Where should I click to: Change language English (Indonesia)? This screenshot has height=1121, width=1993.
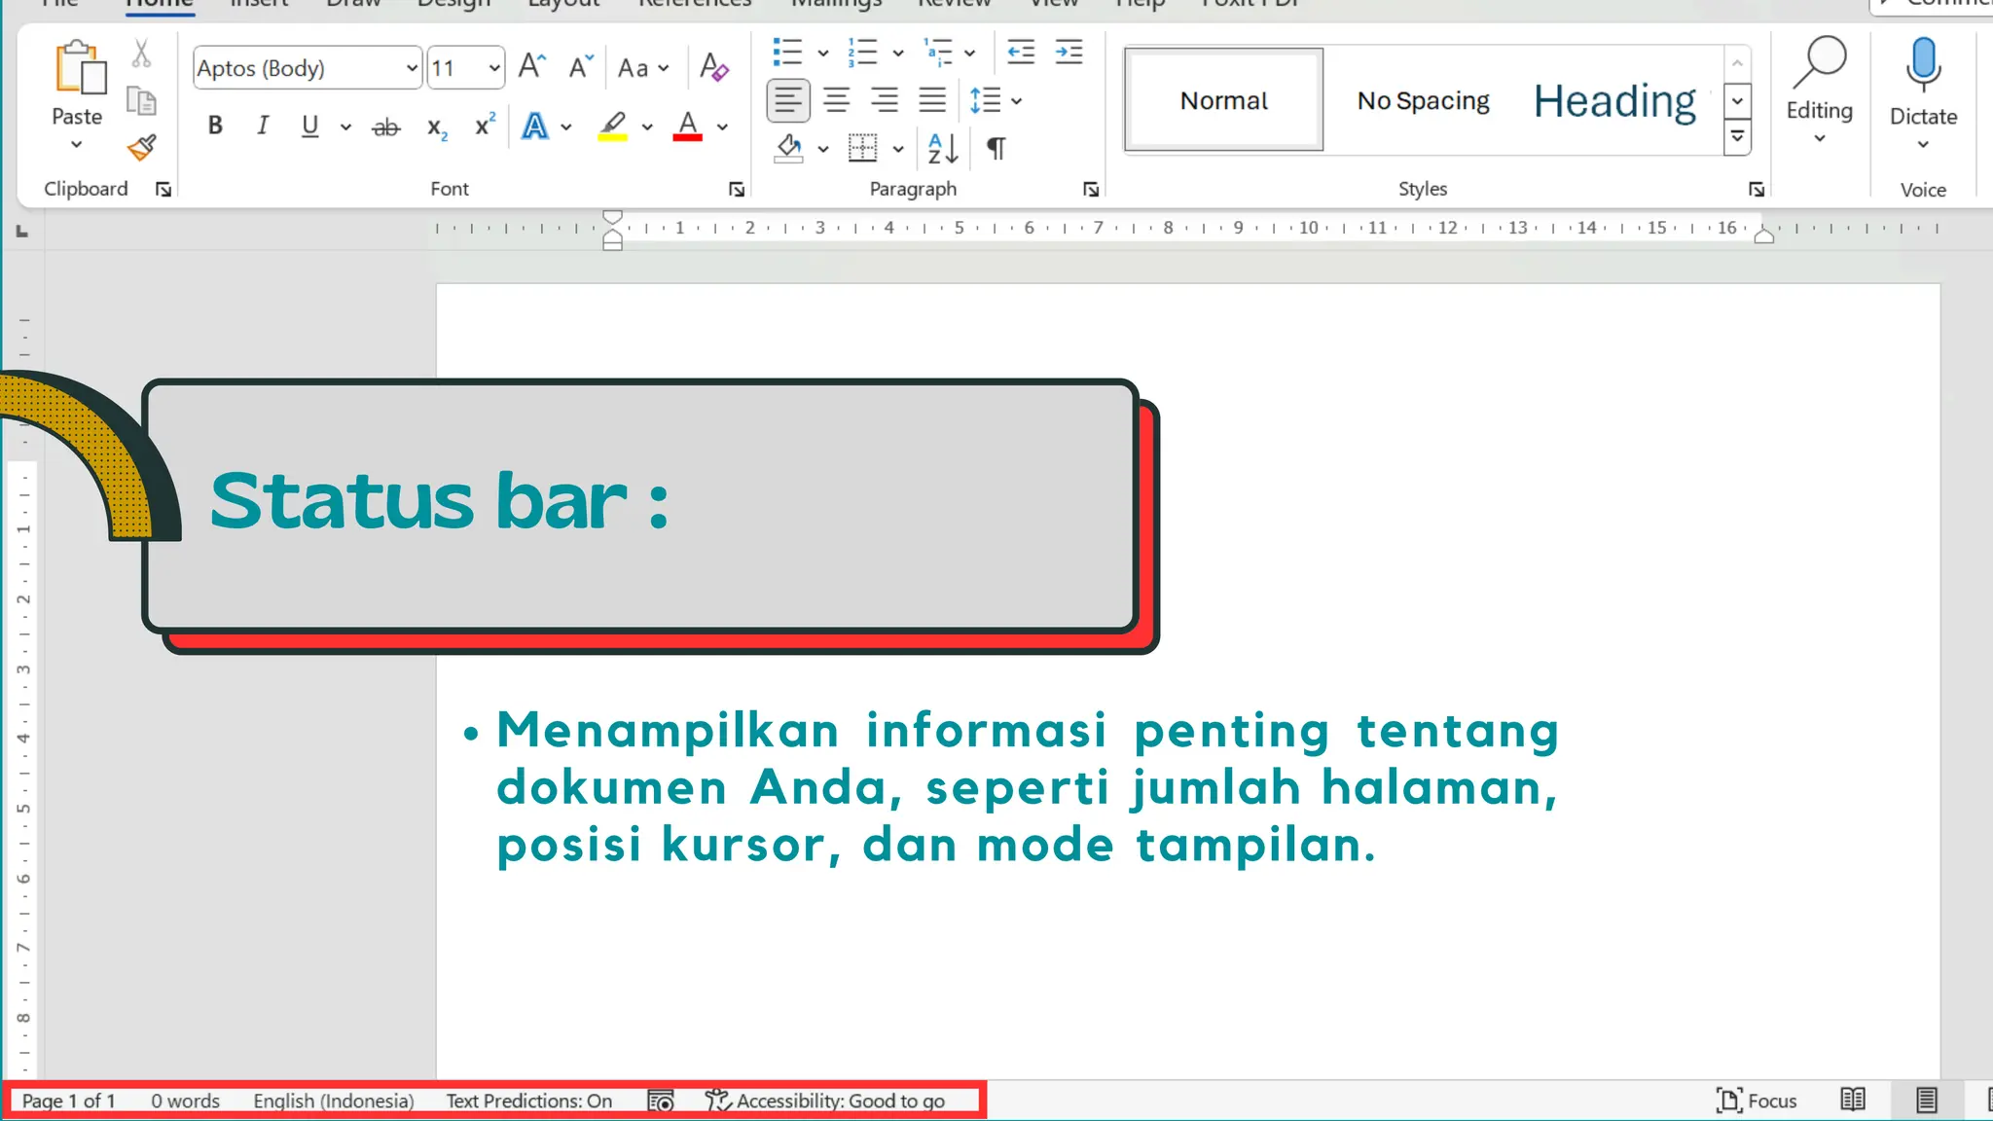coord(334,1101)
